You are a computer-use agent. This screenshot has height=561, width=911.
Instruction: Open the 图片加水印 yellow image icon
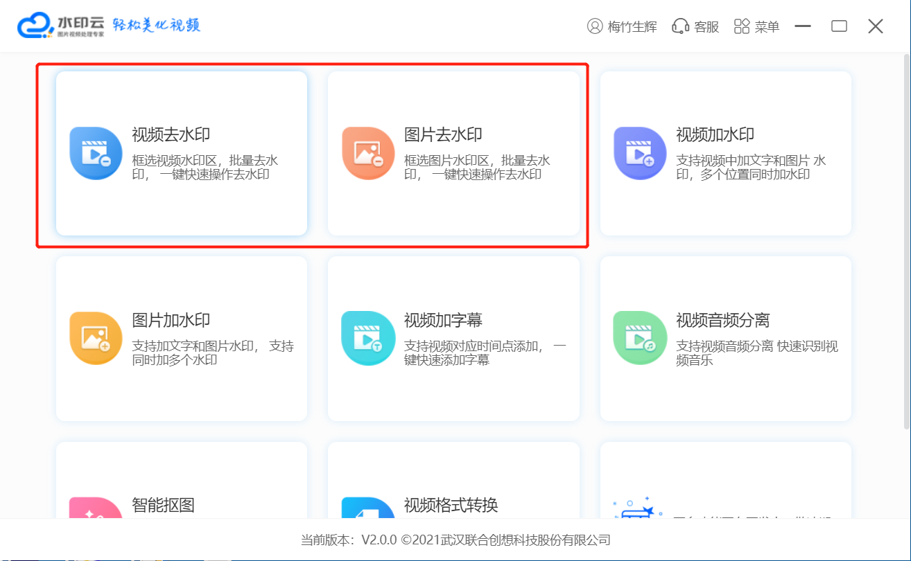click(x=96, y=338)
